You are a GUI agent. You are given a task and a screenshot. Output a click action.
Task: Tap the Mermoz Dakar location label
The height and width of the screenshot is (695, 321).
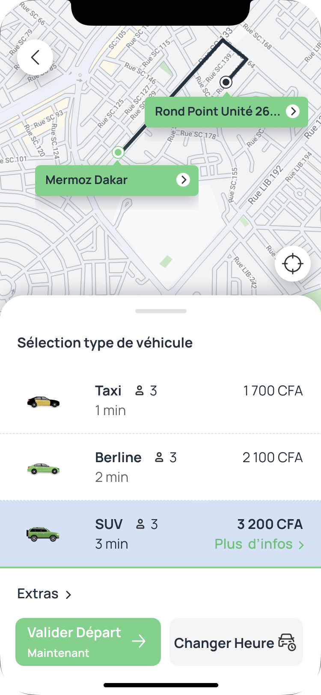[x=86, y=180]
